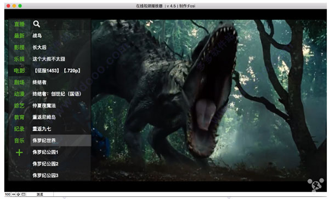Select the 教育 category
This screenshot has height=199, width=329.
[x=19, y=117]
